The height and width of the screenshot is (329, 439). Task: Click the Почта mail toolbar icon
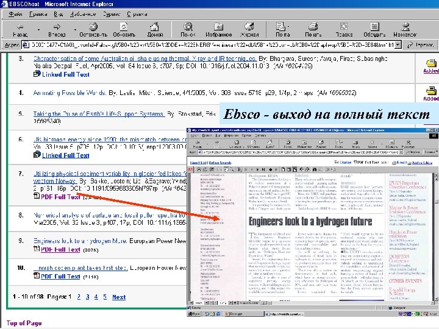click(x=281, y=27)
